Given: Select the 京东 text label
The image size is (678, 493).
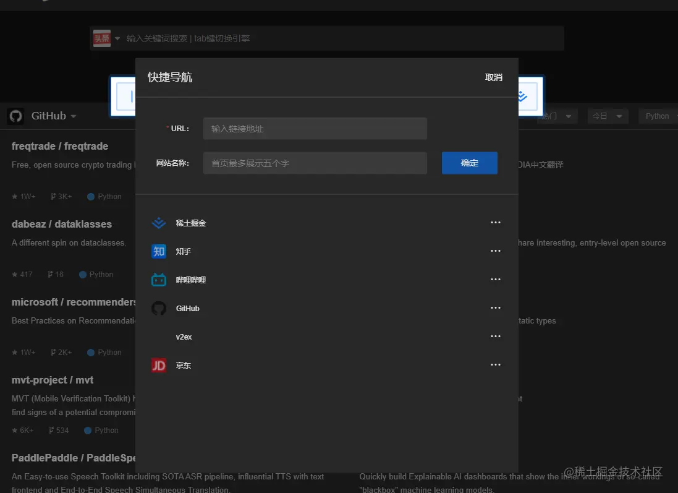Looking at the screenshot, I should point(184,366).
